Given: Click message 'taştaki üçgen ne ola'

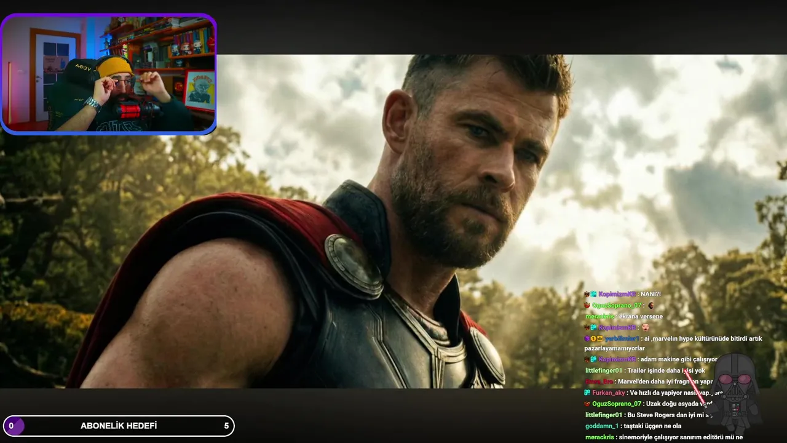Looking at the screenshot, I should click(652, 426).
